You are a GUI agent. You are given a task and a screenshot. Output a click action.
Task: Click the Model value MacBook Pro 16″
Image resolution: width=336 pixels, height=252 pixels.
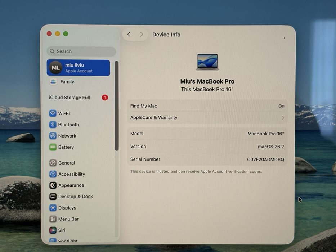(266, 134)
